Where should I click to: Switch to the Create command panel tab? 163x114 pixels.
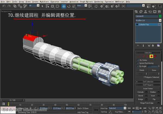pyautogui.click(x=136, y=12)
